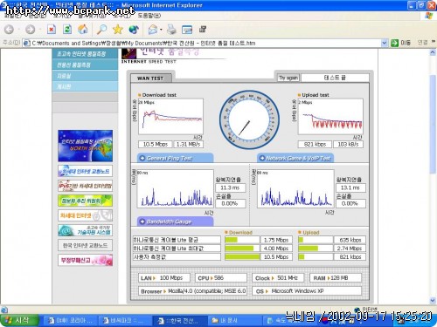Open the Help (도움말) menu

pos(149,16)
